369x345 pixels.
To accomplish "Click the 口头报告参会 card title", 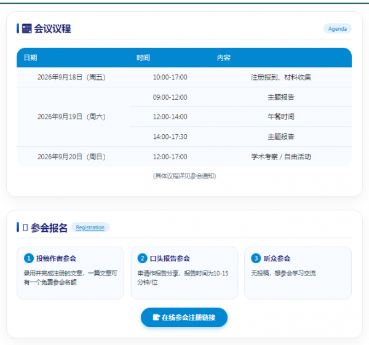I will pyautogui.click(x=170, y=258).
